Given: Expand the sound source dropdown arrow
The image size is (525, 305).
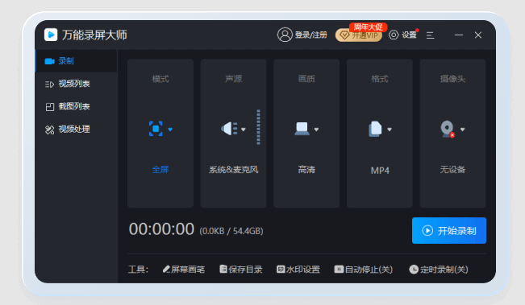Looking at the screenshot, I should click(x=244, y=130).
